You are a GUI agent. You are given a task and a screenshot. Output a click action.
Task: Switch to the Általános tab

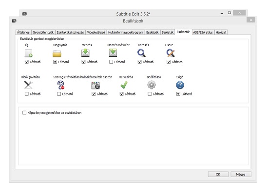tap(23, 32)
